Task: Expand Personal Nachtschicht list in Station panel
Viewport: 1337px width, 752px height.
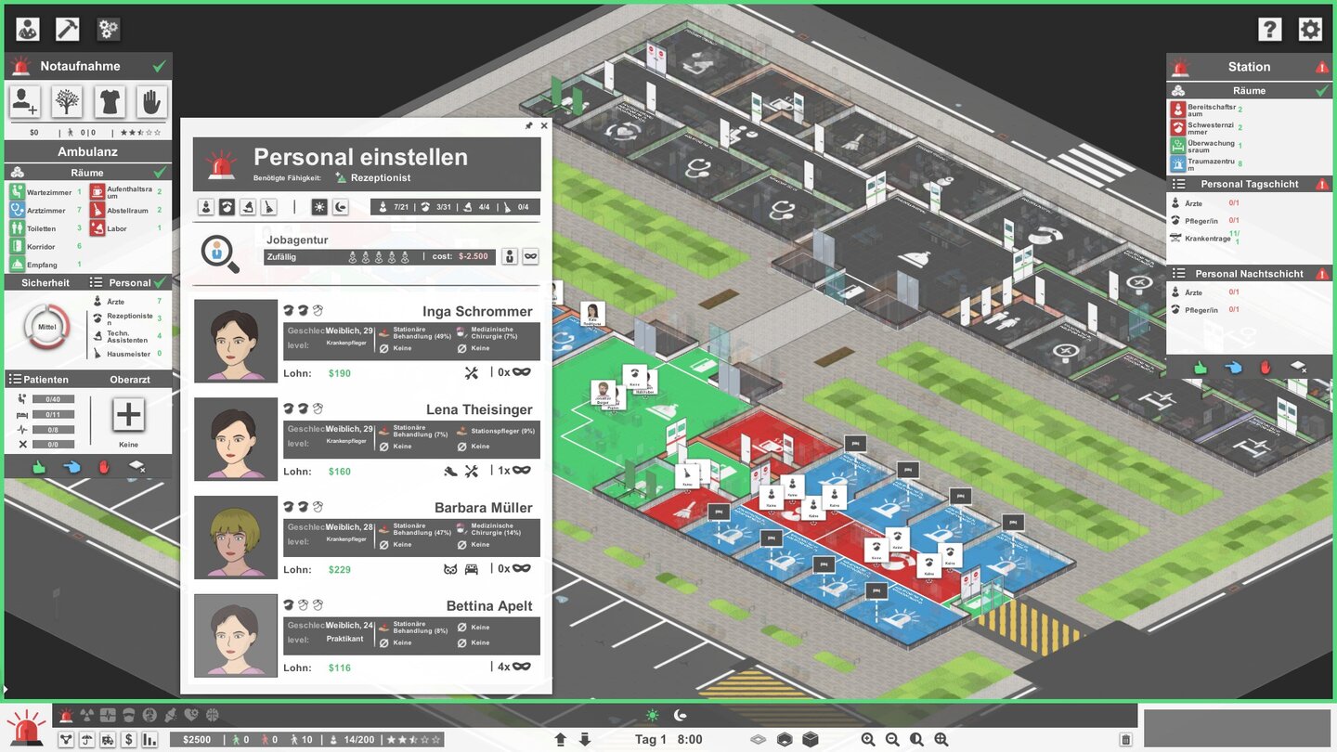Action: coord(1179,274)
